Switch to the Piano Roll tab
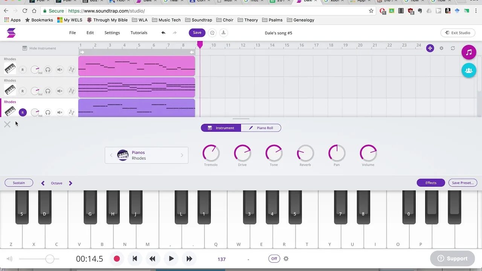Viewport: 482px width, 271px height. (261, 128)
